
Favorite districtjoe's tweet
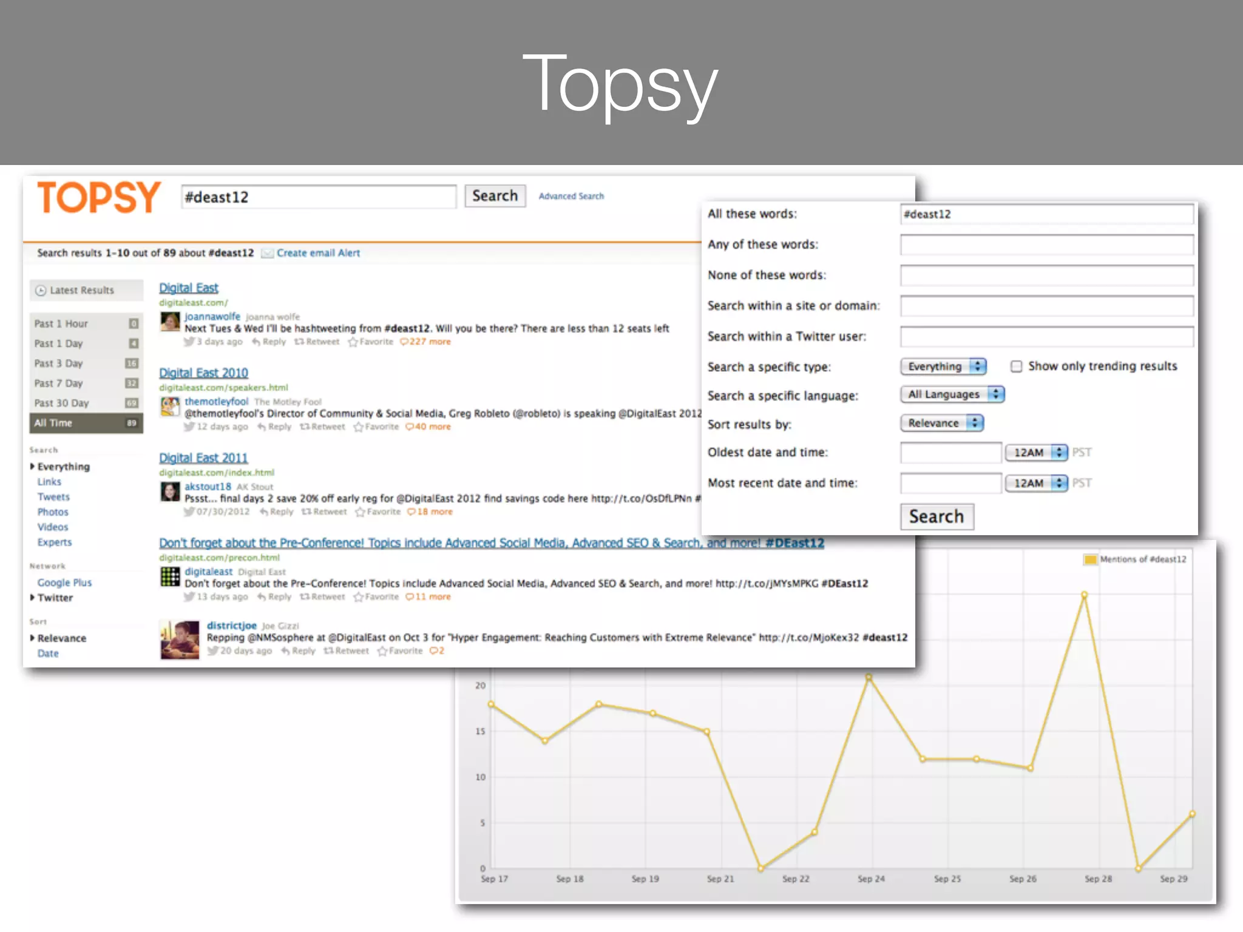399,650
